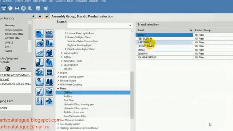Select the clutch disc category icon
This screenshot has width=233, height=131.
pos(49,63)
